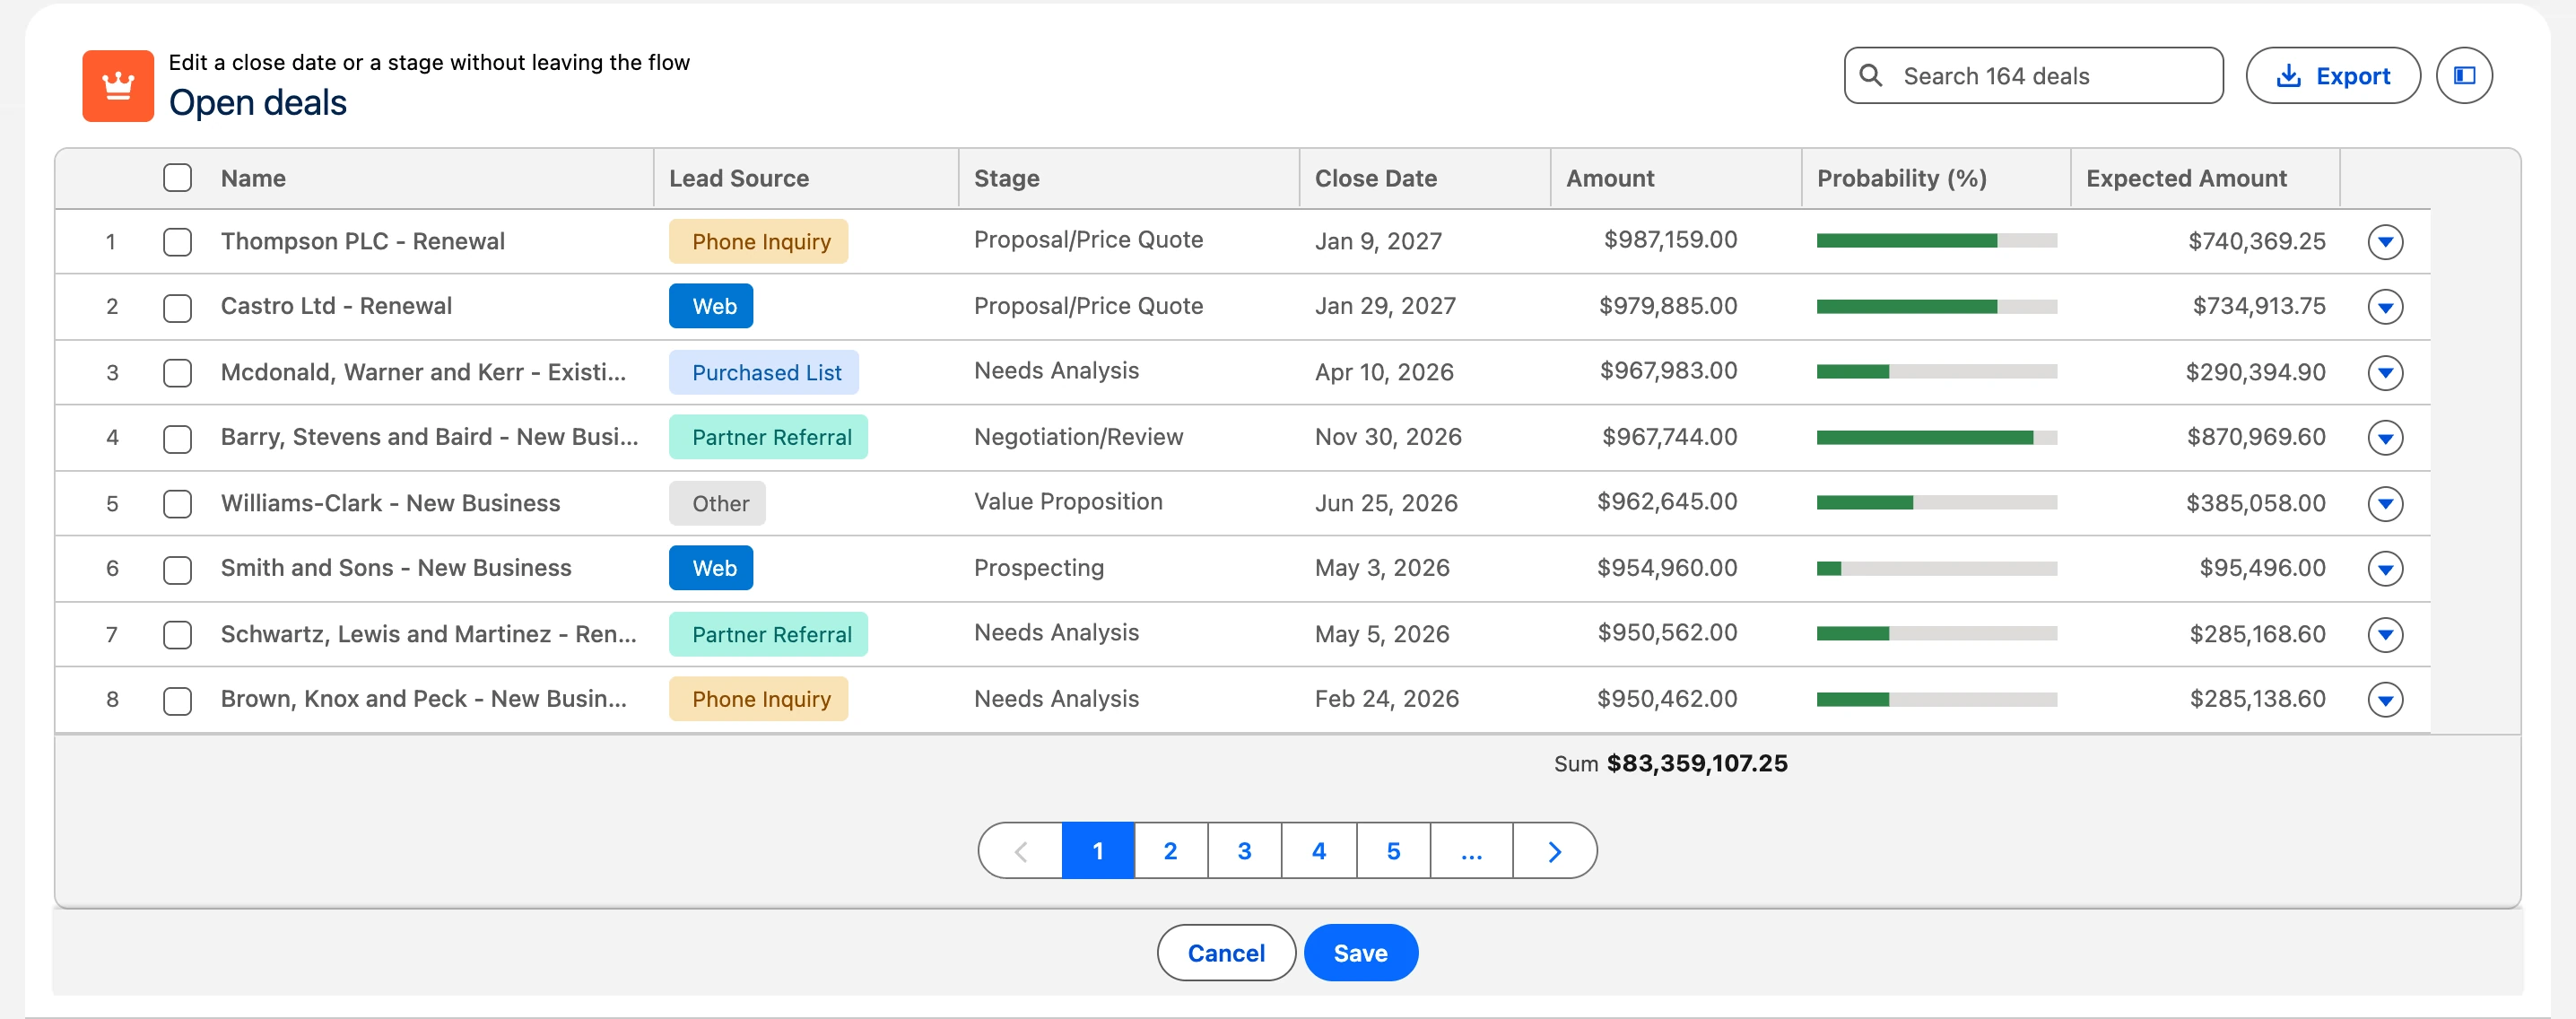Viewport: 2576px width, 1019px height.
Task: Open actions dropdown for Smith and Sons
Action: pos(2385,569)
